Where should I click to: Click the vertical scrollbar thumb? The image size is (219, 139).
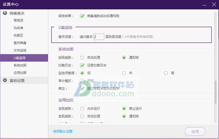tap(215, 92)
